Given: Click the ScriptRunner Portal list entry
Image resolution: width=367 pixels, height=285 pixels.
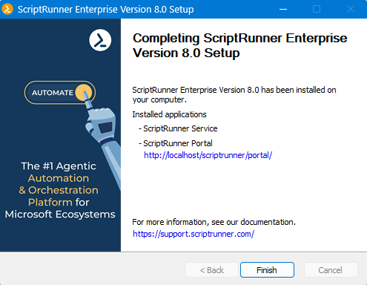Looking at the screenshot, I should 176,143.
